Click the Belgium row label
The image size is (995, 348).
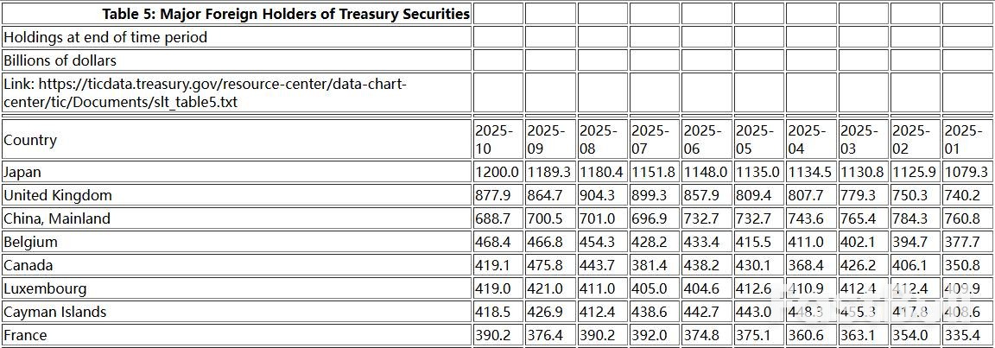[31, 242]
